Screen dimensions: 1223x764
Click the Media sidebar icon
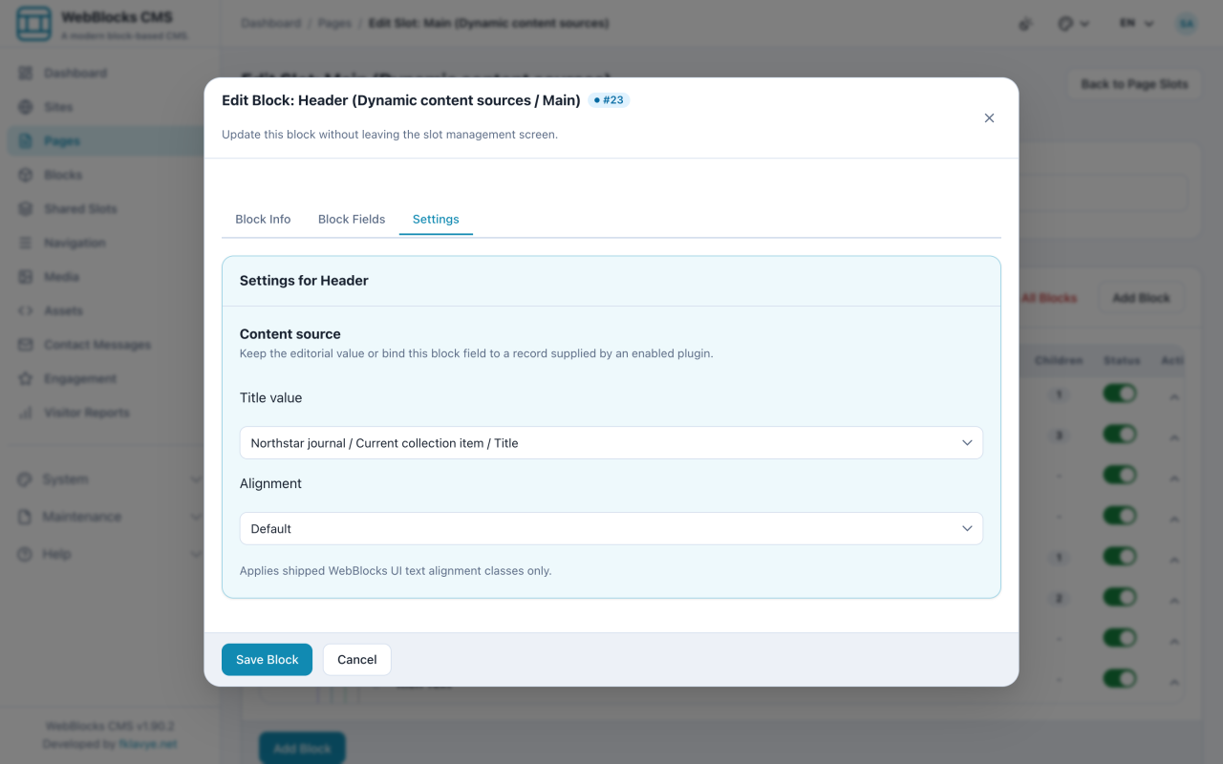26,277
